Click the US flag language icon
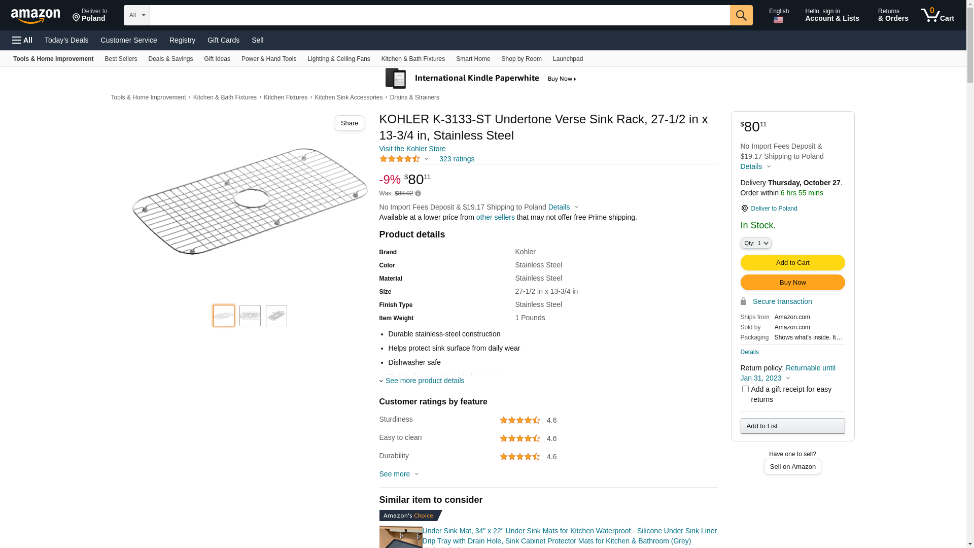Viewport: 974px width, 548px height. click(778, 20)
